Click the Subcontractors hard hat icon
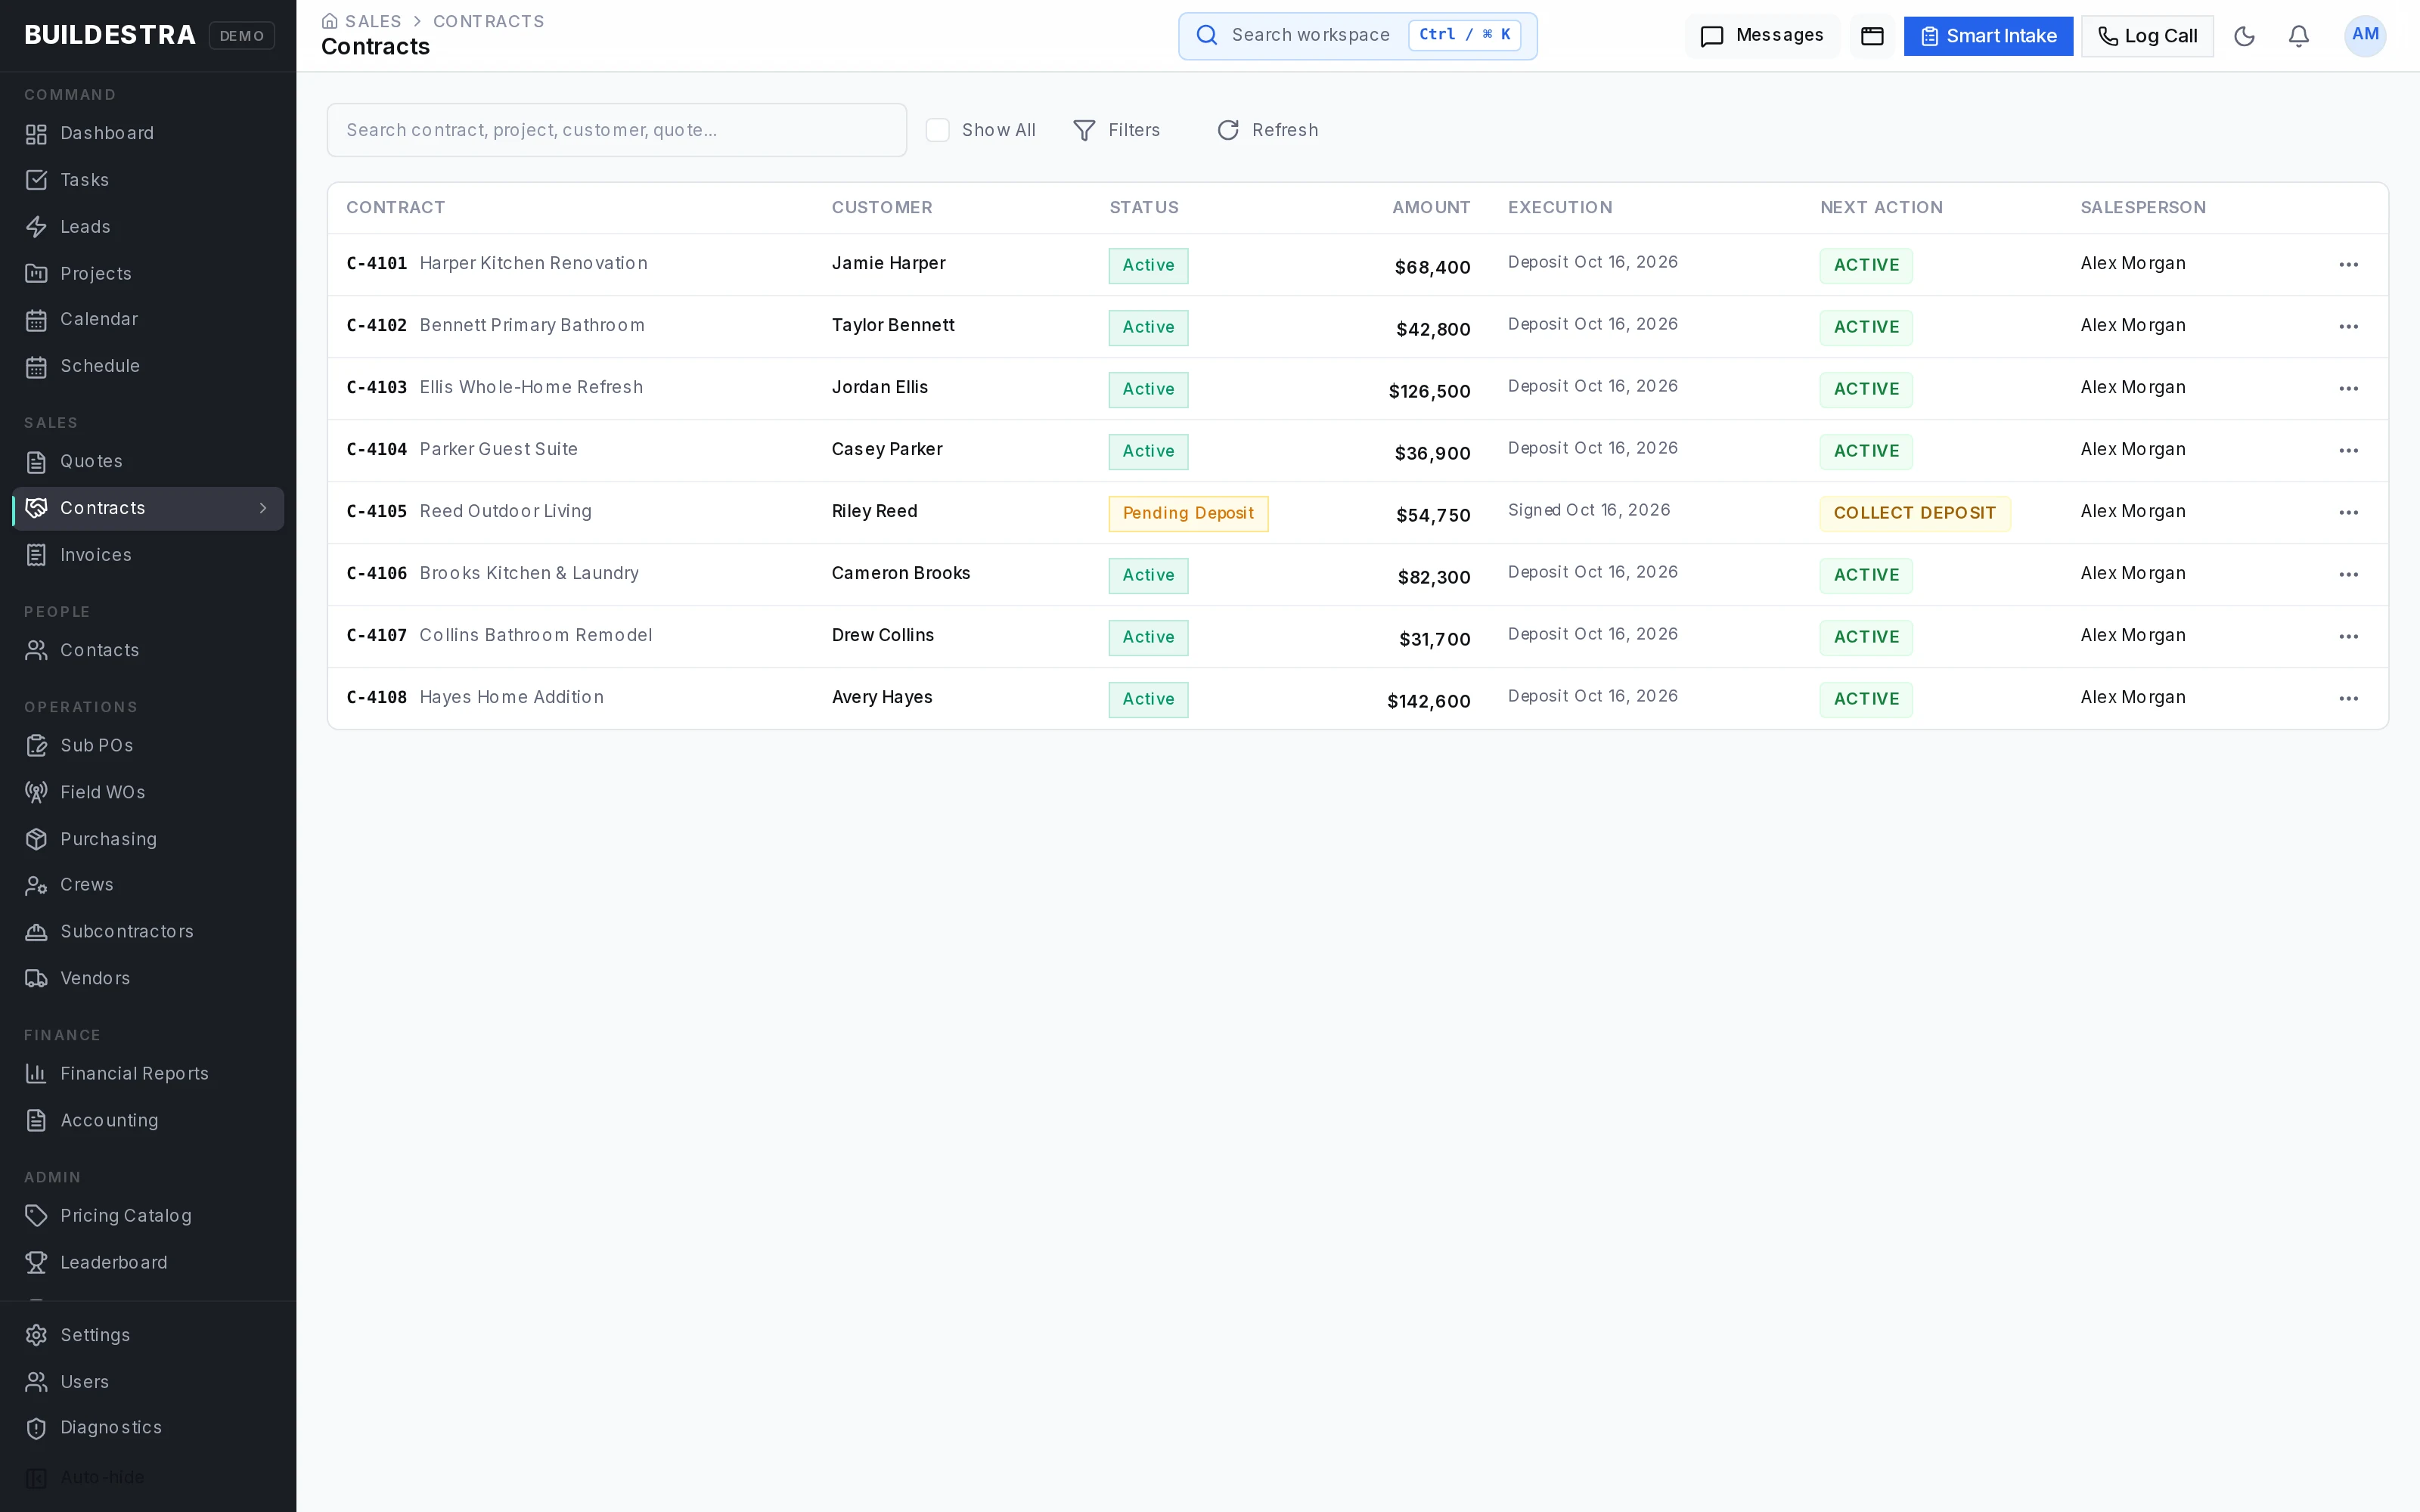Viewport: 2420px width, 1512px height. point(36,932)
